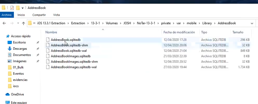Open evidencias folder in navigation pane
This screenshot has width=258, height=104.
[20, 80]
